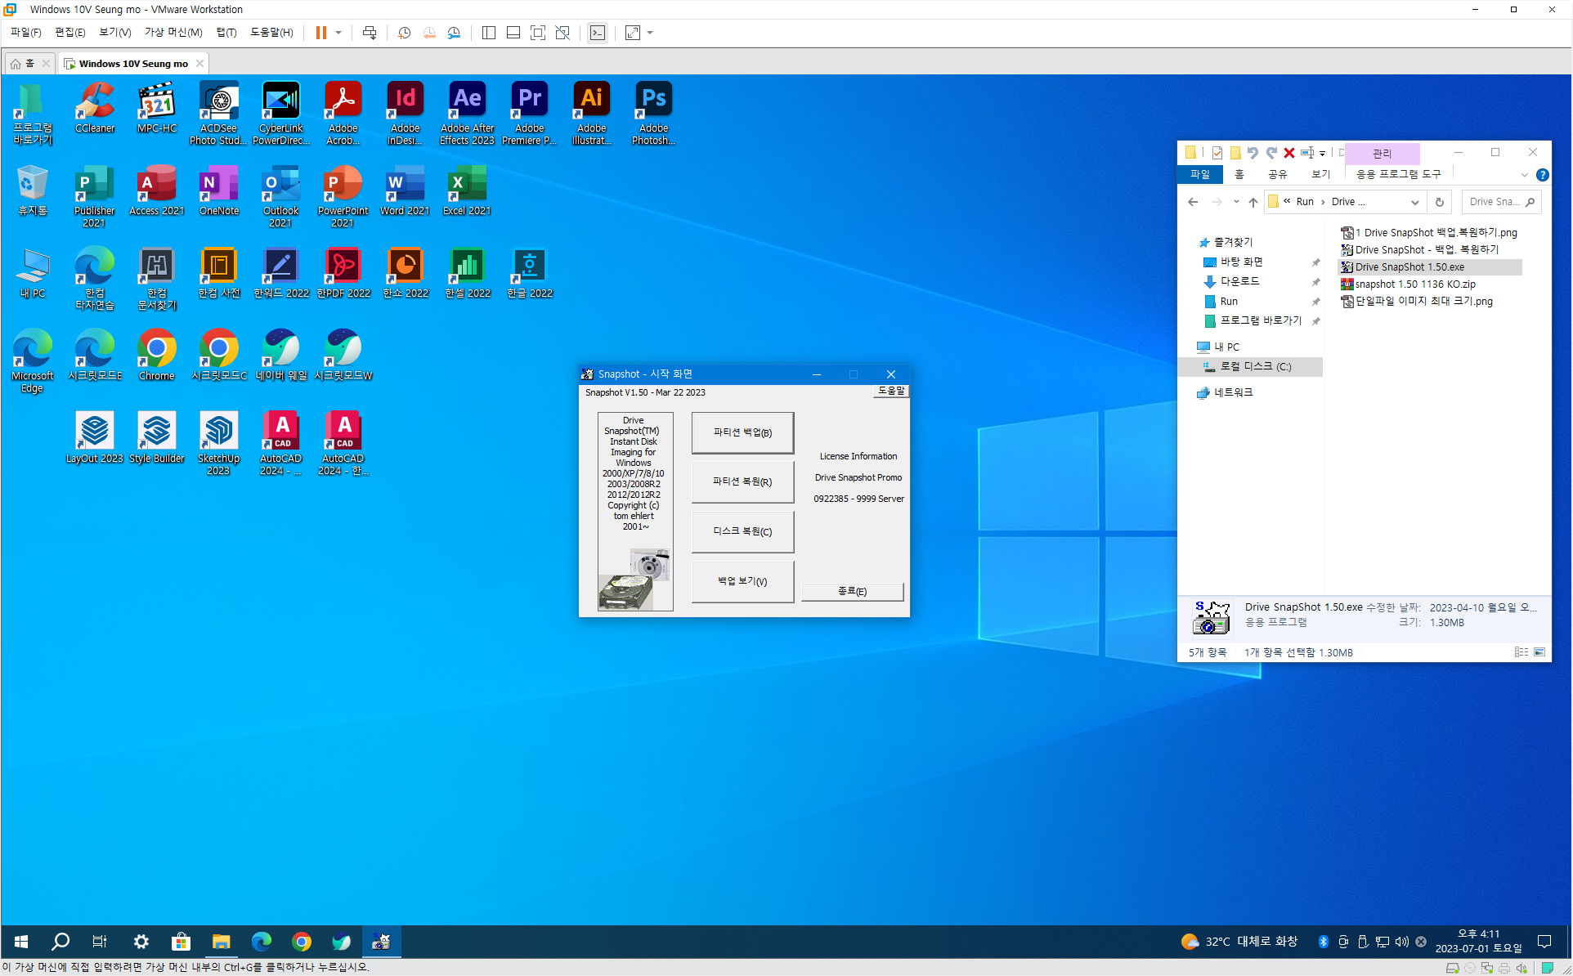
Task: Expand the address bar history dropdown
Action: (x=1415, y=202)
